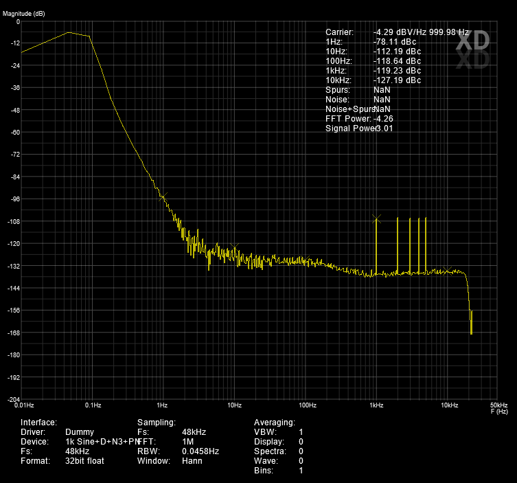This screenshot has height=483, width=517.
Task: Click the cross marker at the 1kHz carrier peak
Action: click(x=376, y=218)
